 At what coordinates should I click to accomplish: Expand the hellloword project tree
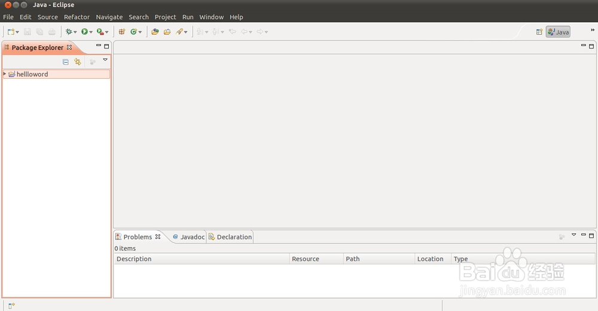(x=5, y=74)
